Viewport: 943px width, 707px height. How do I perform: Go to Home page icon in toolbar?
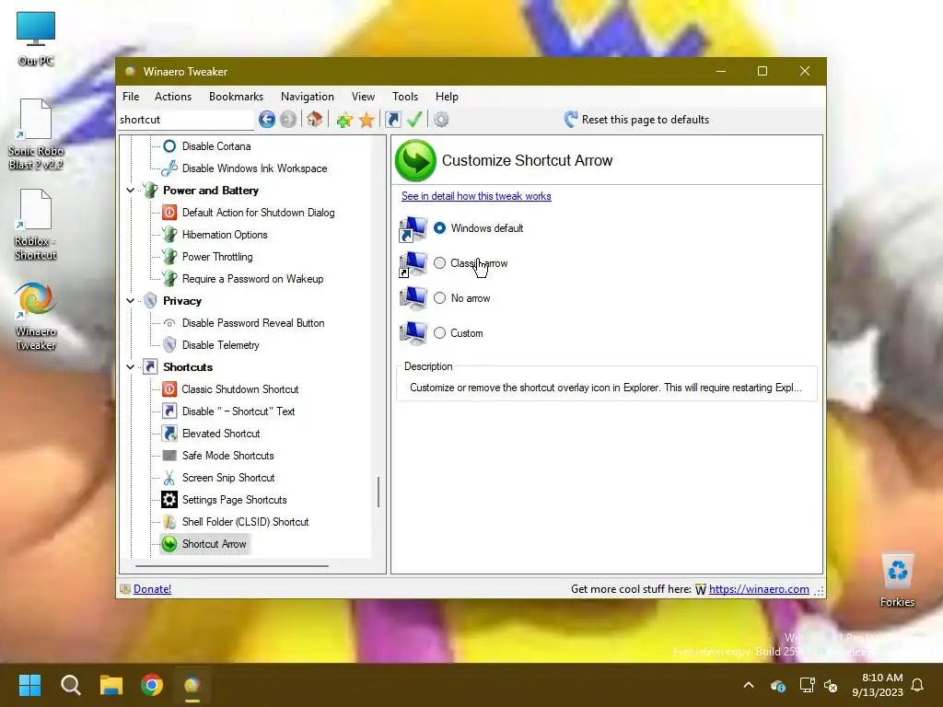click(x=315, y=120)
